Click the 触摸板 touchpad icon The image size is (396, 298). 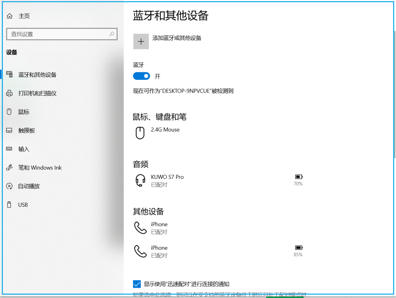[x=9, y=130]
